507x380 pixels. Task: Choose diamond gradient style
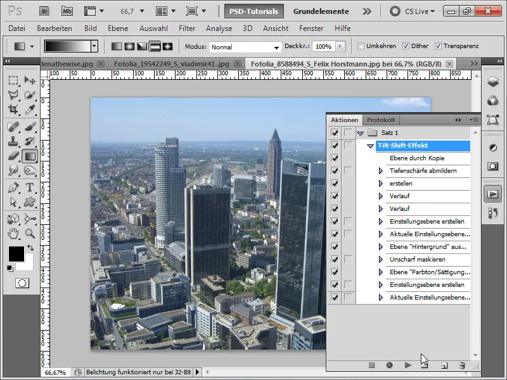click(167, 46)
